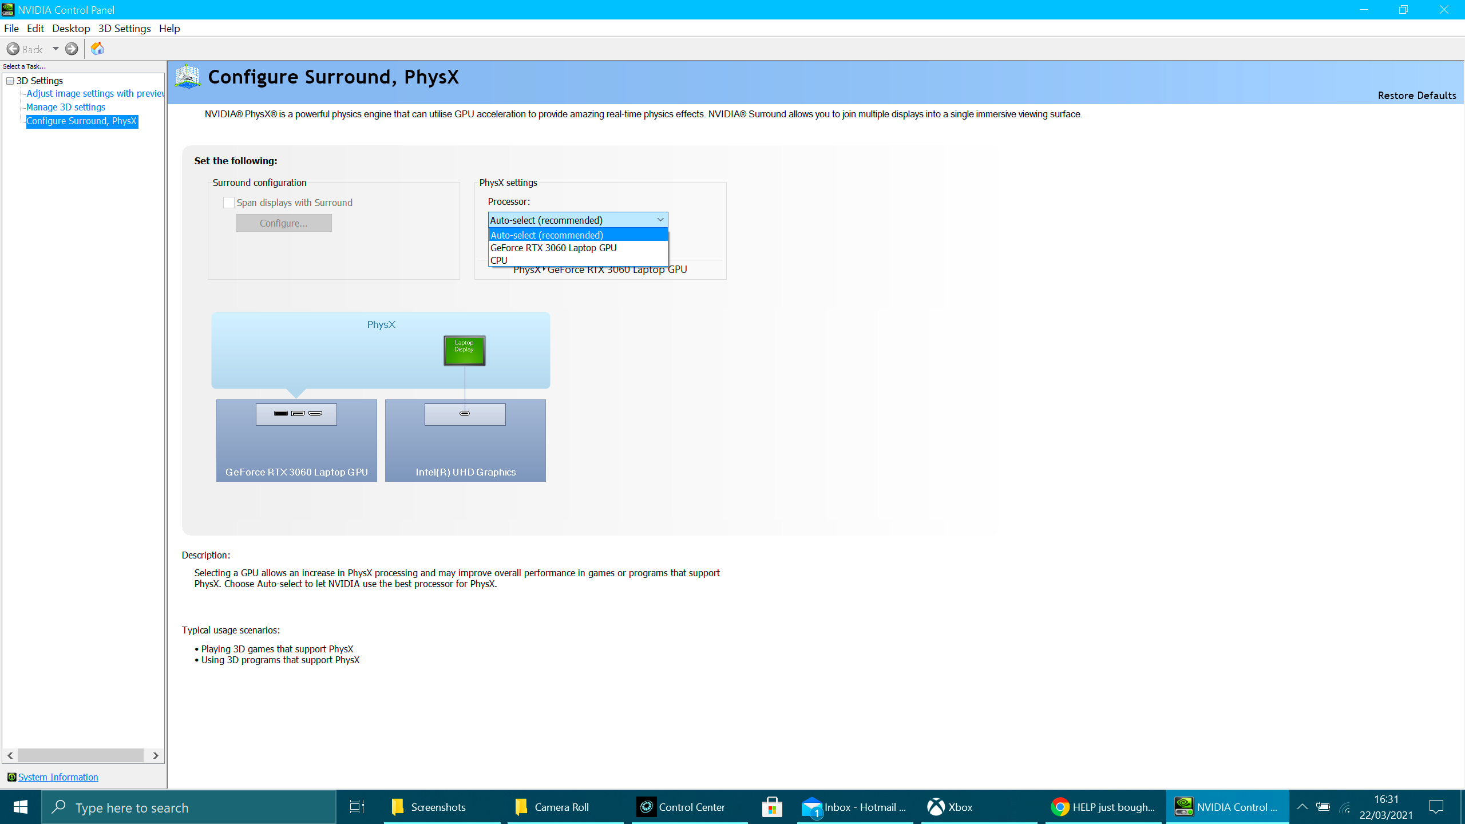Viewport: 1465px width, 824px height.
Task: Switch to Camera Roll folder in taskbar
Action: tap(565, 807)
